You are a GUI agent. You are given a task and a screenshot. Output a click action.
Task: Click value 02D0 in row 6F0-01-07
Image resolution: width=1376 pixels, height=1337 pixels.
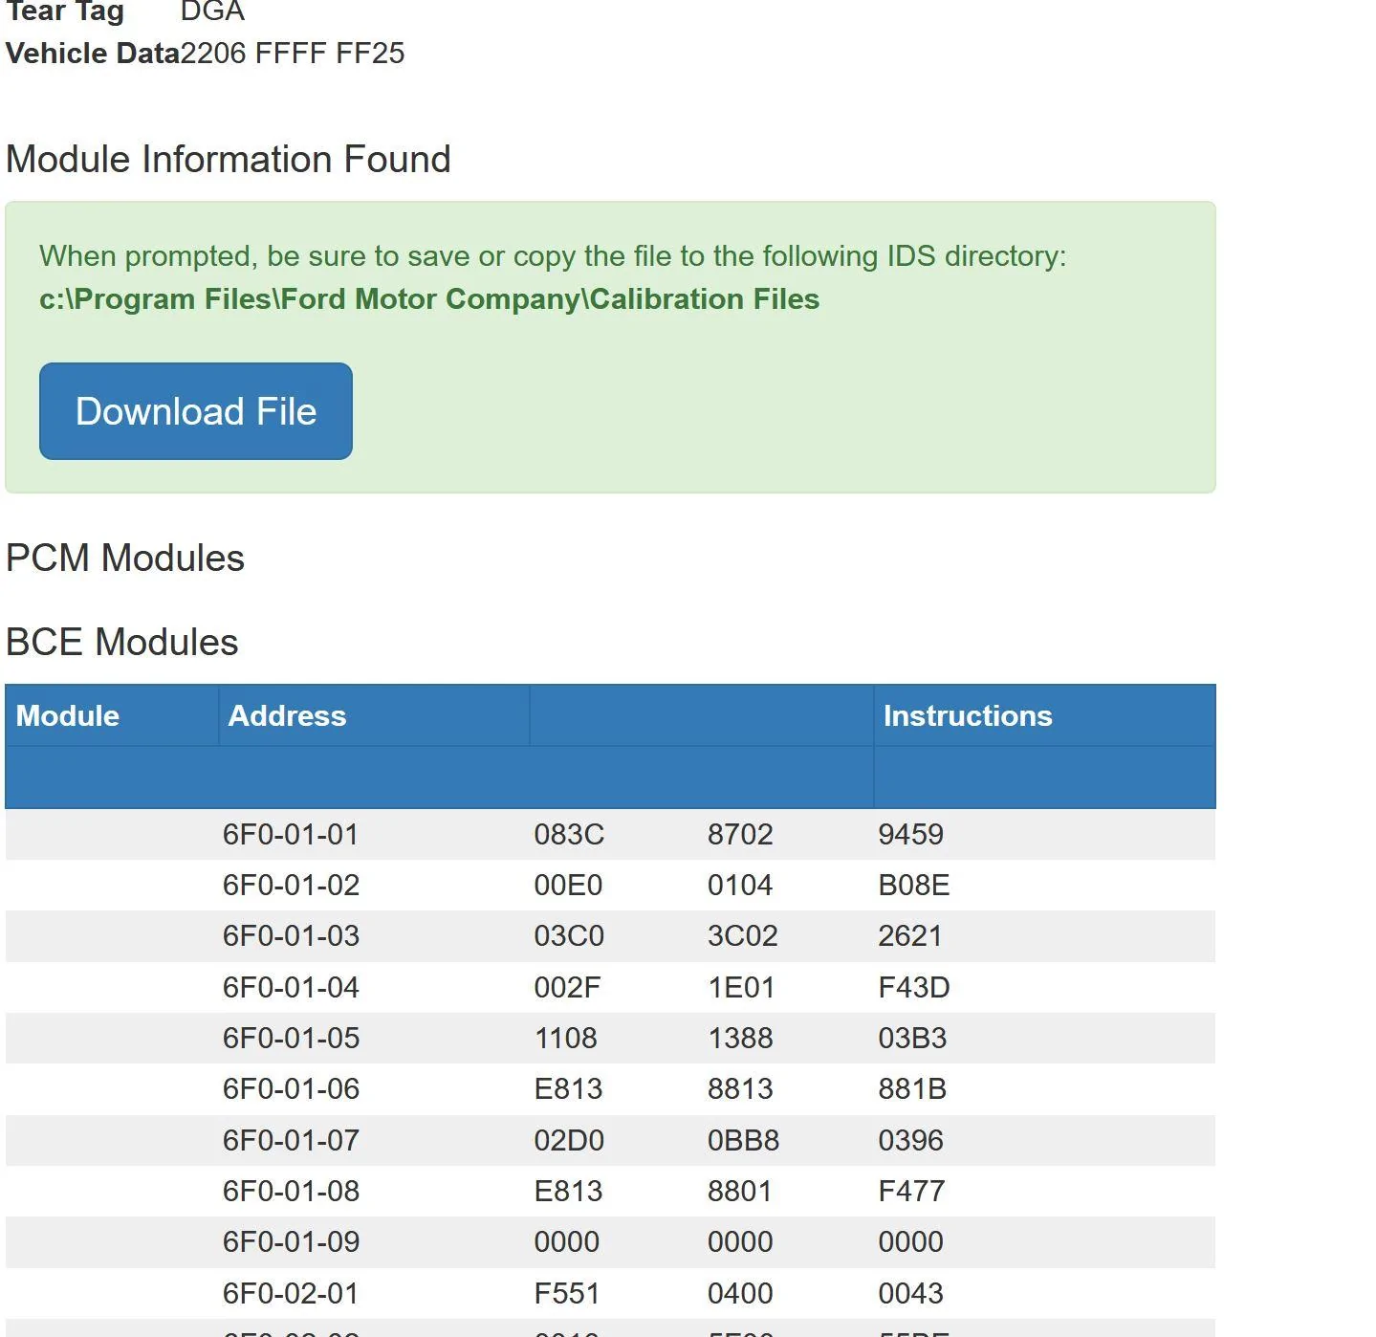(569, 1140)
